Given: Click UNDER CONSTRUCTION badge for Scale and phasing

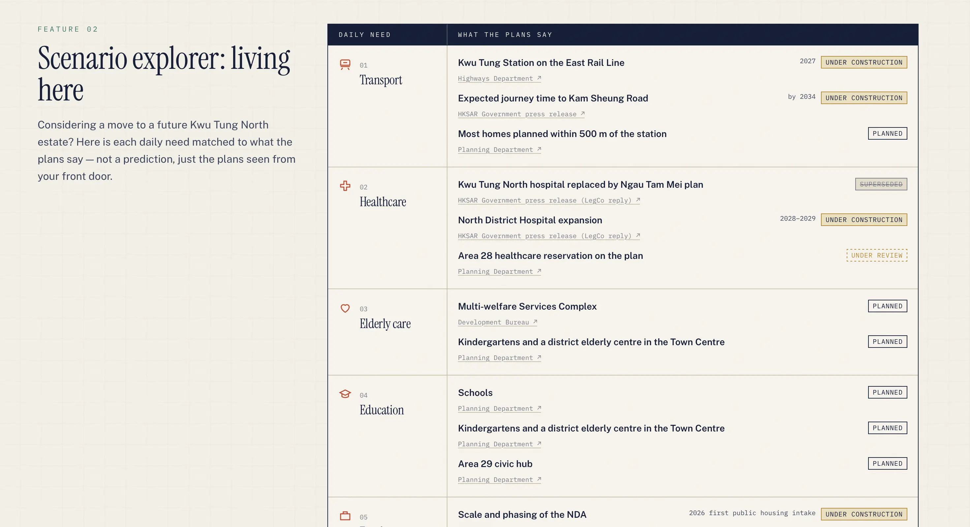Looking at the screenshot, I should click(864, 514).
